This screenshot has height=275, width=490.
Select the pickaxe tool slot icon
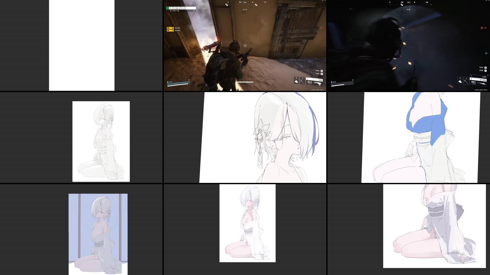click(302, 82)
